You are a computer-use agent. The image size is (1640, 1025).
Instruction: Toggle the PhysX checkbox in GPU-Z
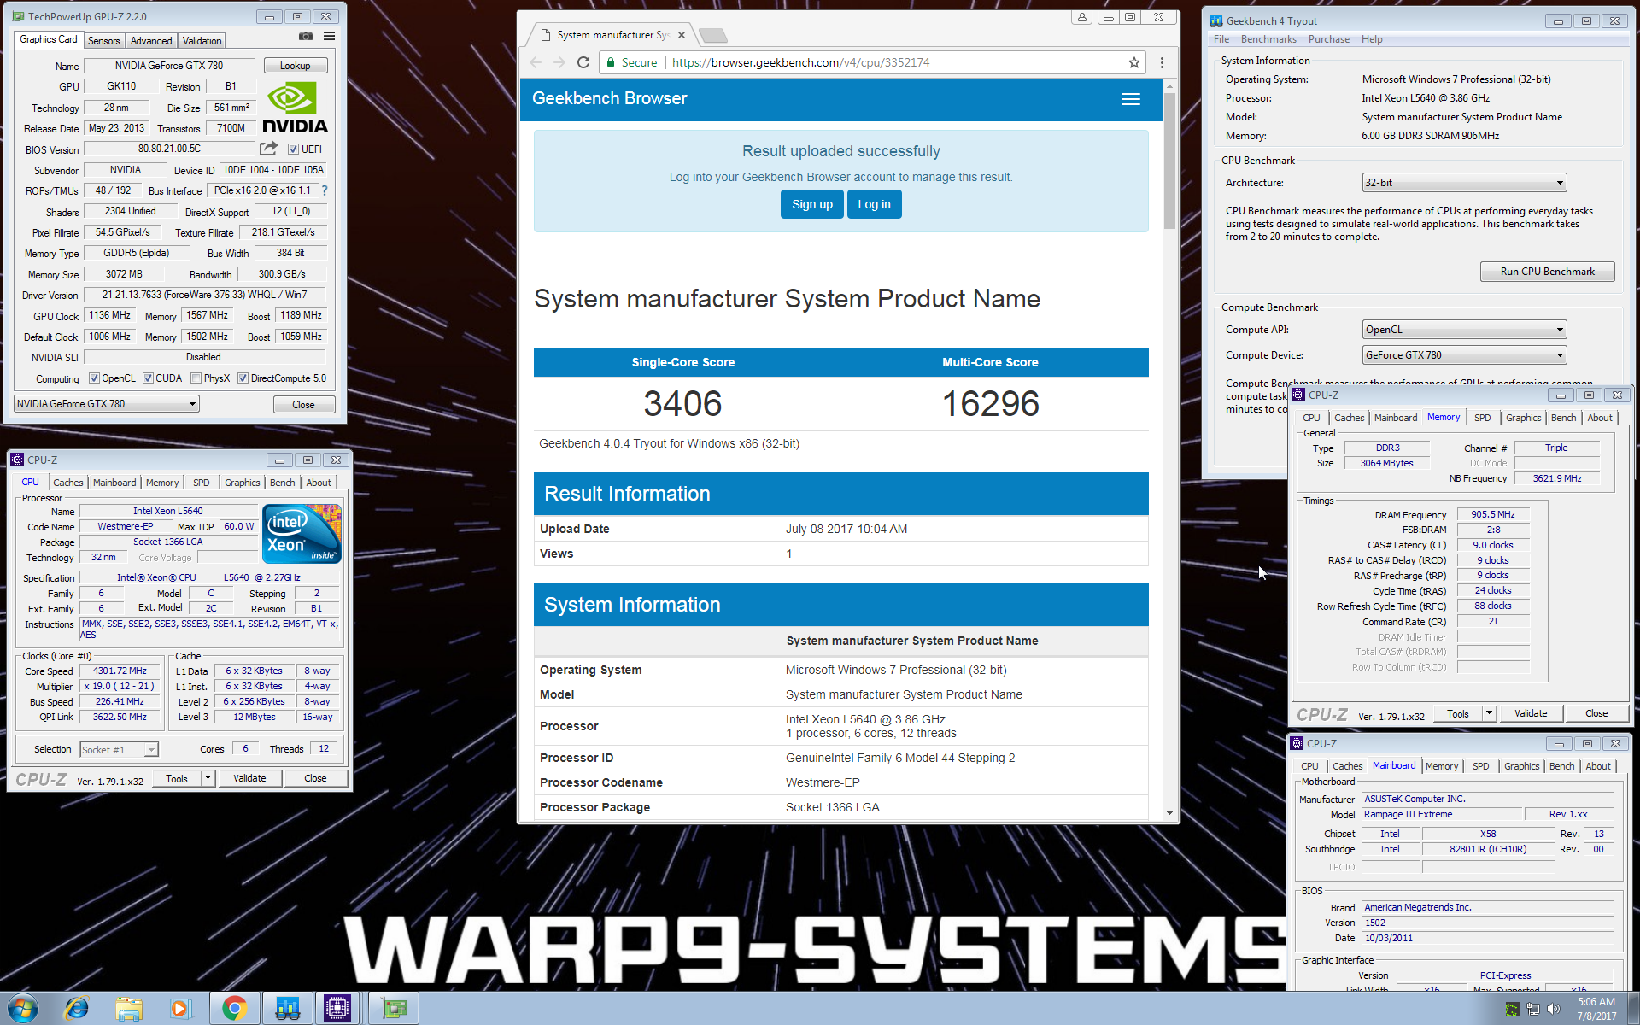[x=196, y=378]
